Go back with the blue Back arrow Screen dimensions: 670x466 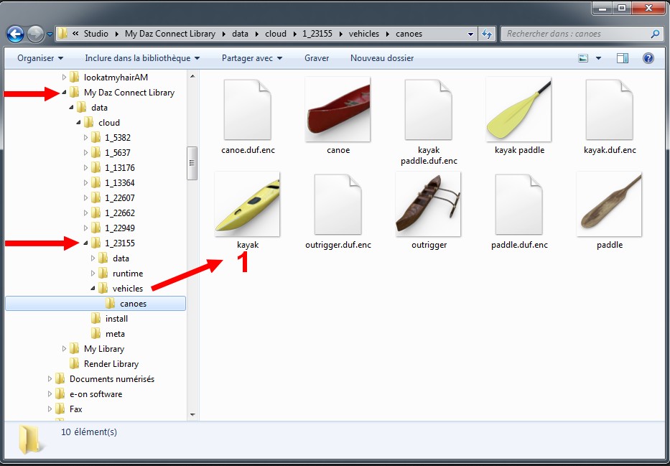coord(15,34)
